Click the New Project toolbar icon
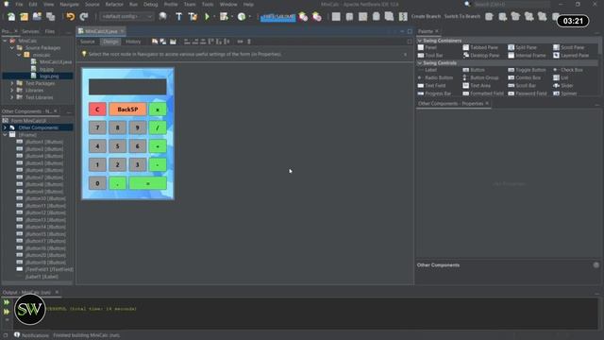 25,17
